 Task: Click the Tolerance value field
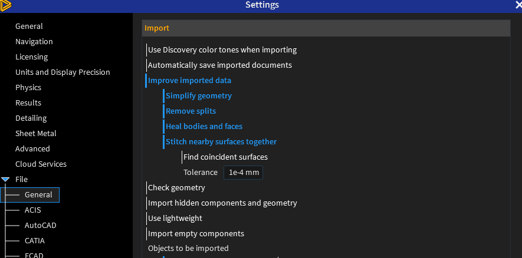coord(243,173)
